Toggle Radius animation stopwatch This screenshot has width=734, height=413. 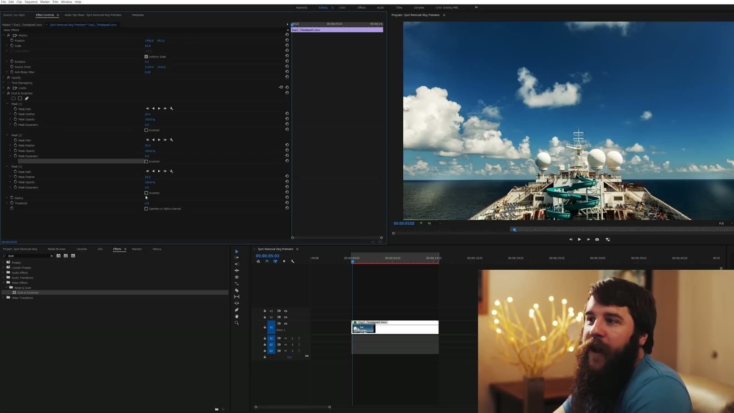[x=12, y=198]
